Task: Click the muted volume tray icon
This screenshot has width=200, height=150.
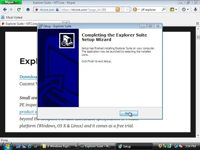Action: click(181, 146)
